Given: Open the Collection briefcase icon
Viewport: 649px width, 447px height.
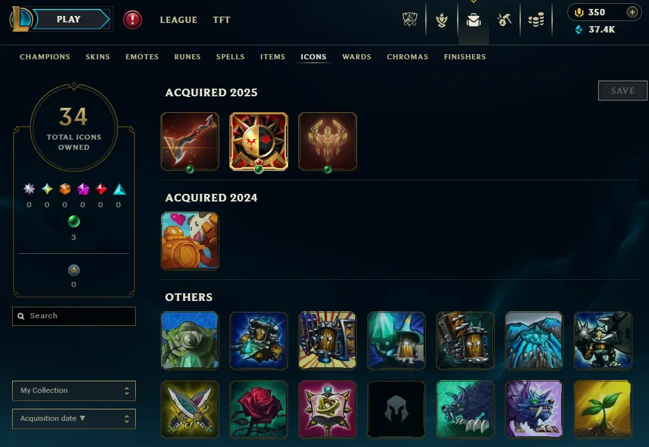Looking at the screenshot, I should (x=474, y=20).
